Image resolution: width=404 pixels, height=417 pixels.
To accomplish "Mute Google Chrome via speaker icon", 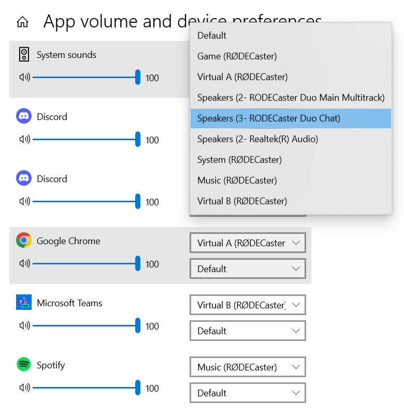I will point(24,263).
